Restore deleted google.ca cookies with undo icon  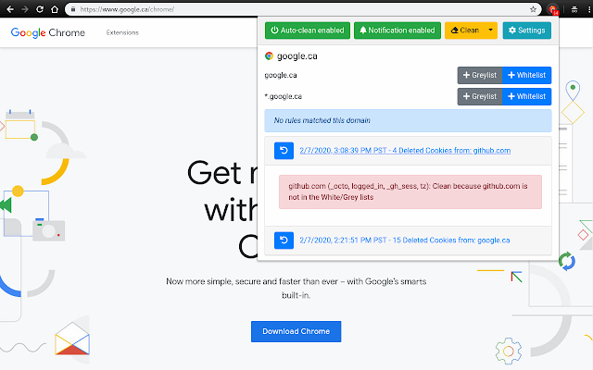click(x=284, y=240)
